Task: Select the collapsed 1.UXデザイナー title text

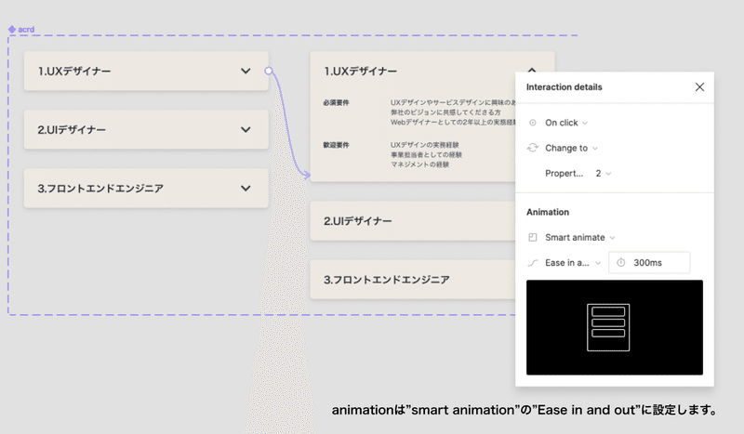Action: point(74,72)
